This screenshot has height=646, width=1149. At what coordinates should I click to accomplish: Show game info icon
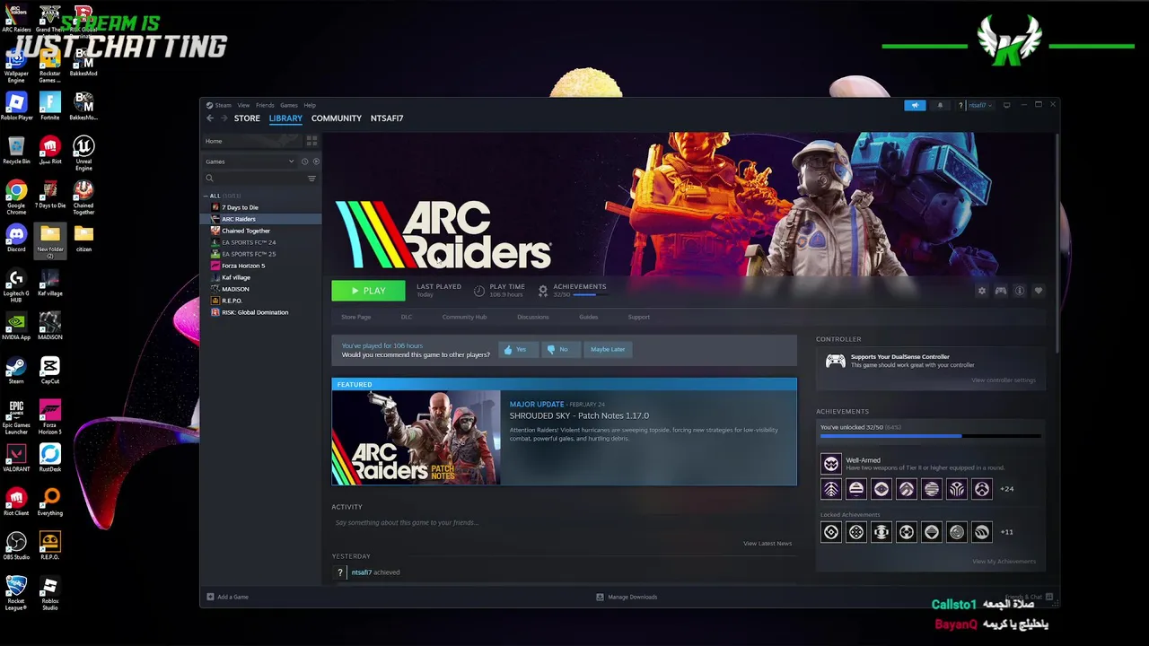[x=1020, y=291]
